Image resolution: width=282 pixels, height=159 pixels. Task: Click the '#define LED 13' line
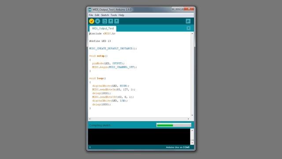click(x=100, y=41)
